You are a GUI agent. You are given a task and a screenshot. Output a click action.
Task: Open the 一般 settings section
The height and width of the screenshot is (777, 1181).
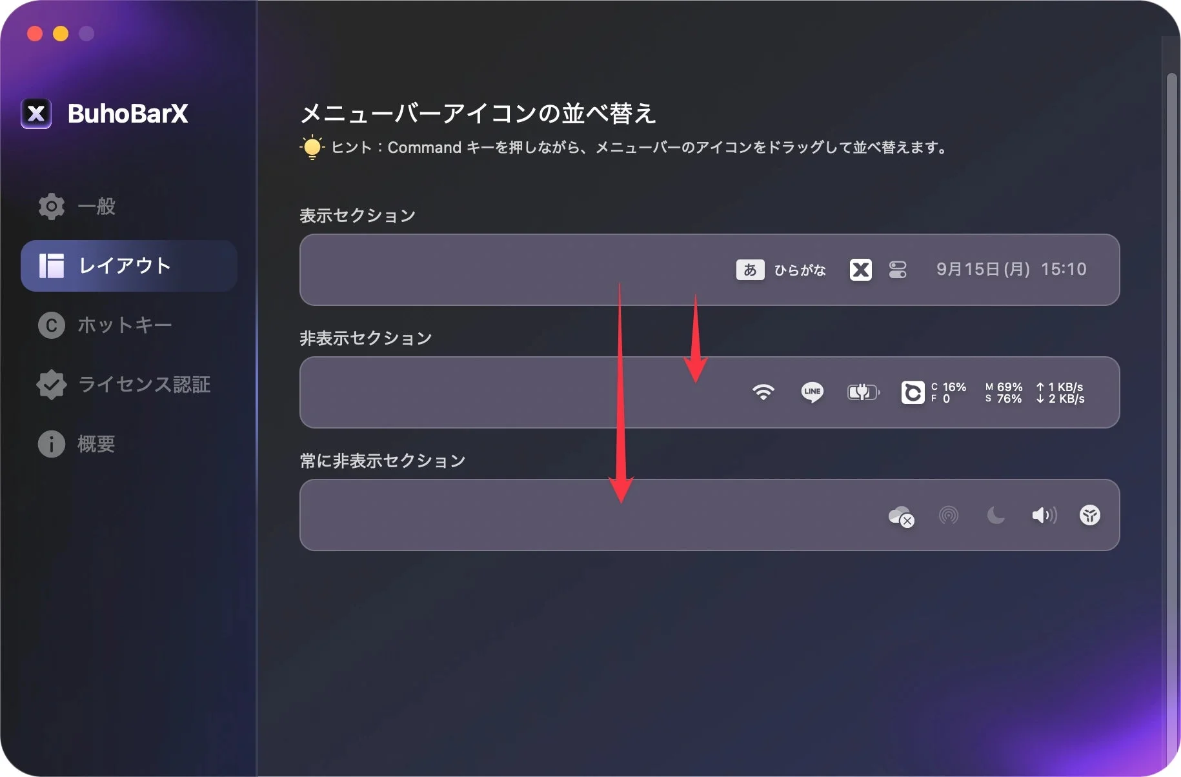(97, 207)
